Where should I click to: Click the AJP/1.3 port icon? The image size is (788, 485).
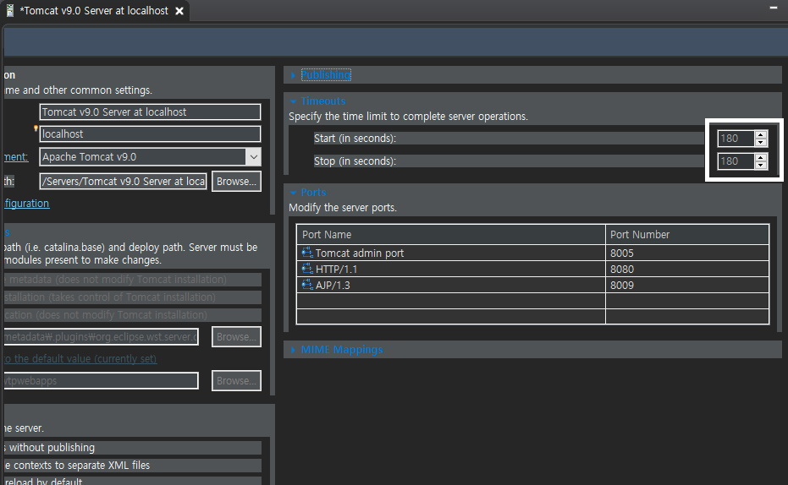tap(307, 285)
